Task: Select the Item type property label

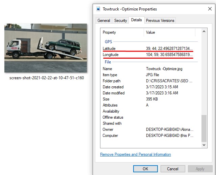Action: coord(110,75)
